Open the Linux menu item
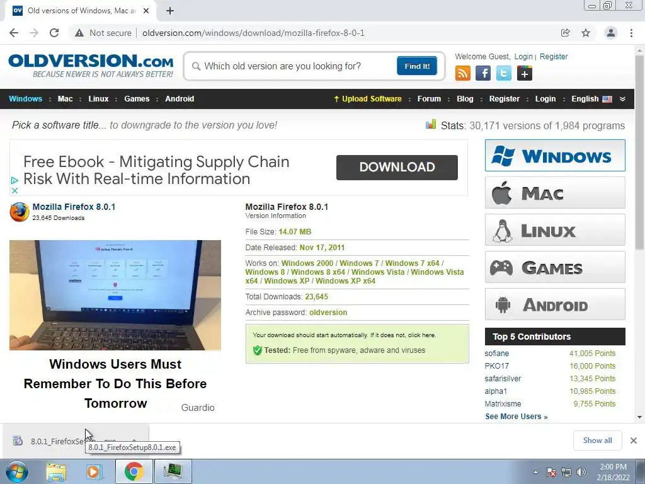 click(98, 99)
